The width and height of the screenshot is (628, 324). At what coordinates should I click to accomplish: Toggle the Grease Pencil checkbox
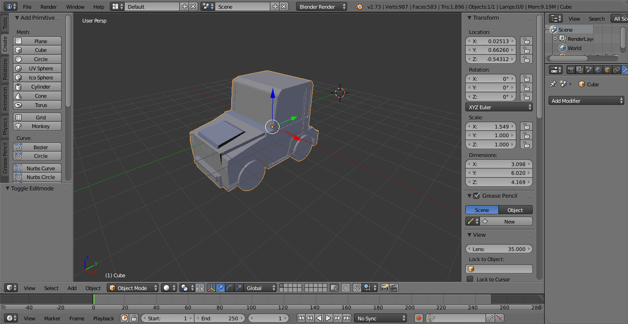pos(477,196)
